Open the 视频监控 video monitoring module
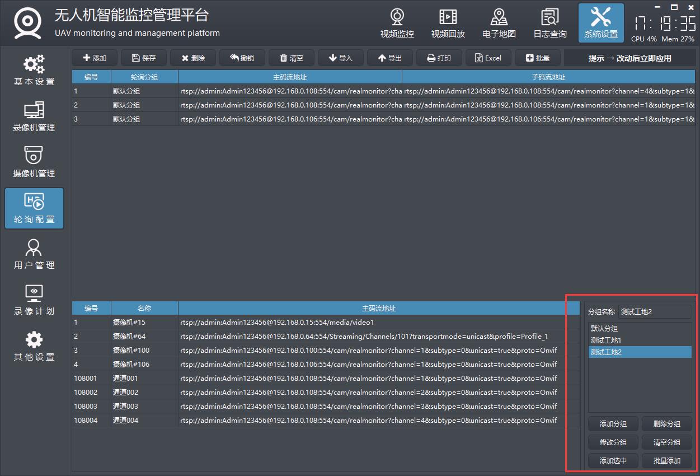 [x=397, y=24]
